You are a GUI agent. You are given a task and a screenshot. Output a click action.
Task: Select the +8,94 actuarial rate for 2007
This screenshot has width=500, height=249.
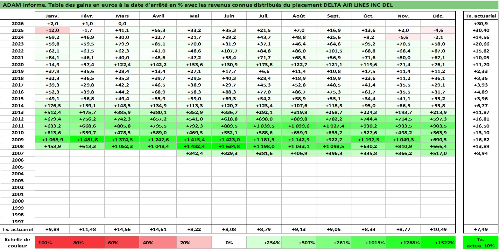(x=481, y=153)
